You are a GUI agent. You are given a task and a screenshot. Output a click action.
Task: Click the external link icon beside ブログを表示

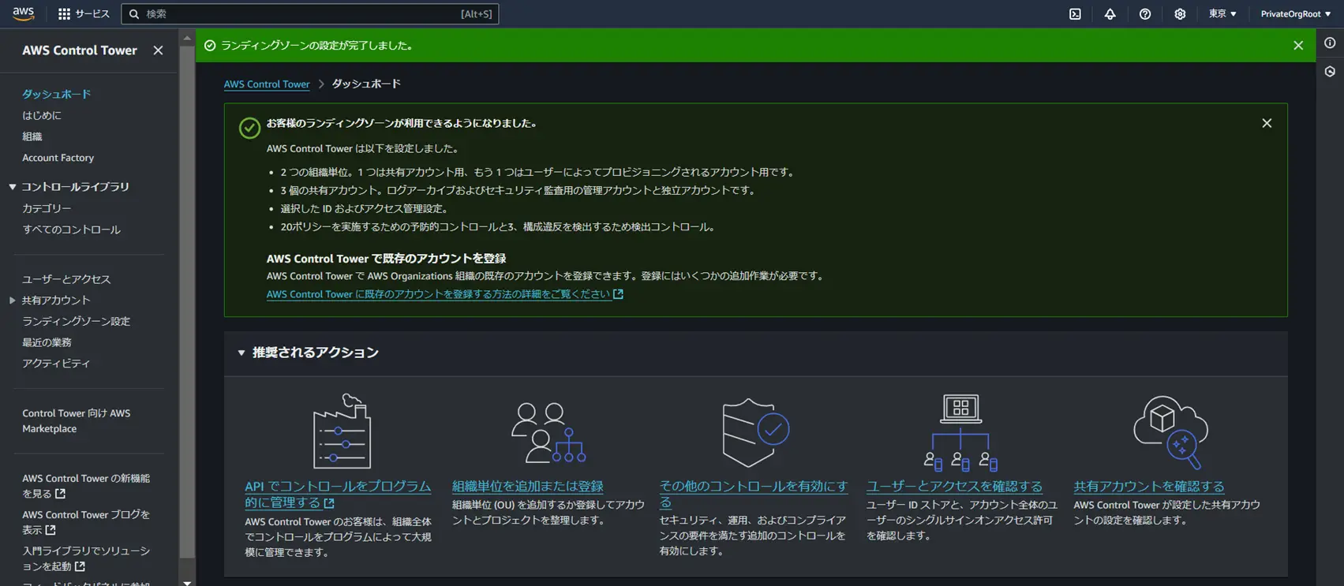tap(51, 530)
